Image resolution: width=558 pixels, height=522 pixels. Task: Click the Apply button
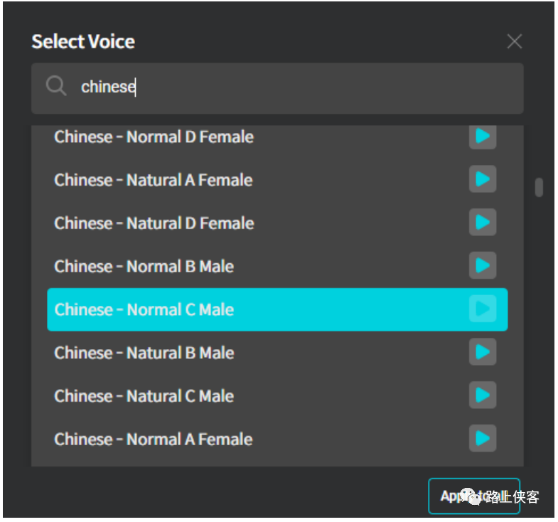[473, 496]
